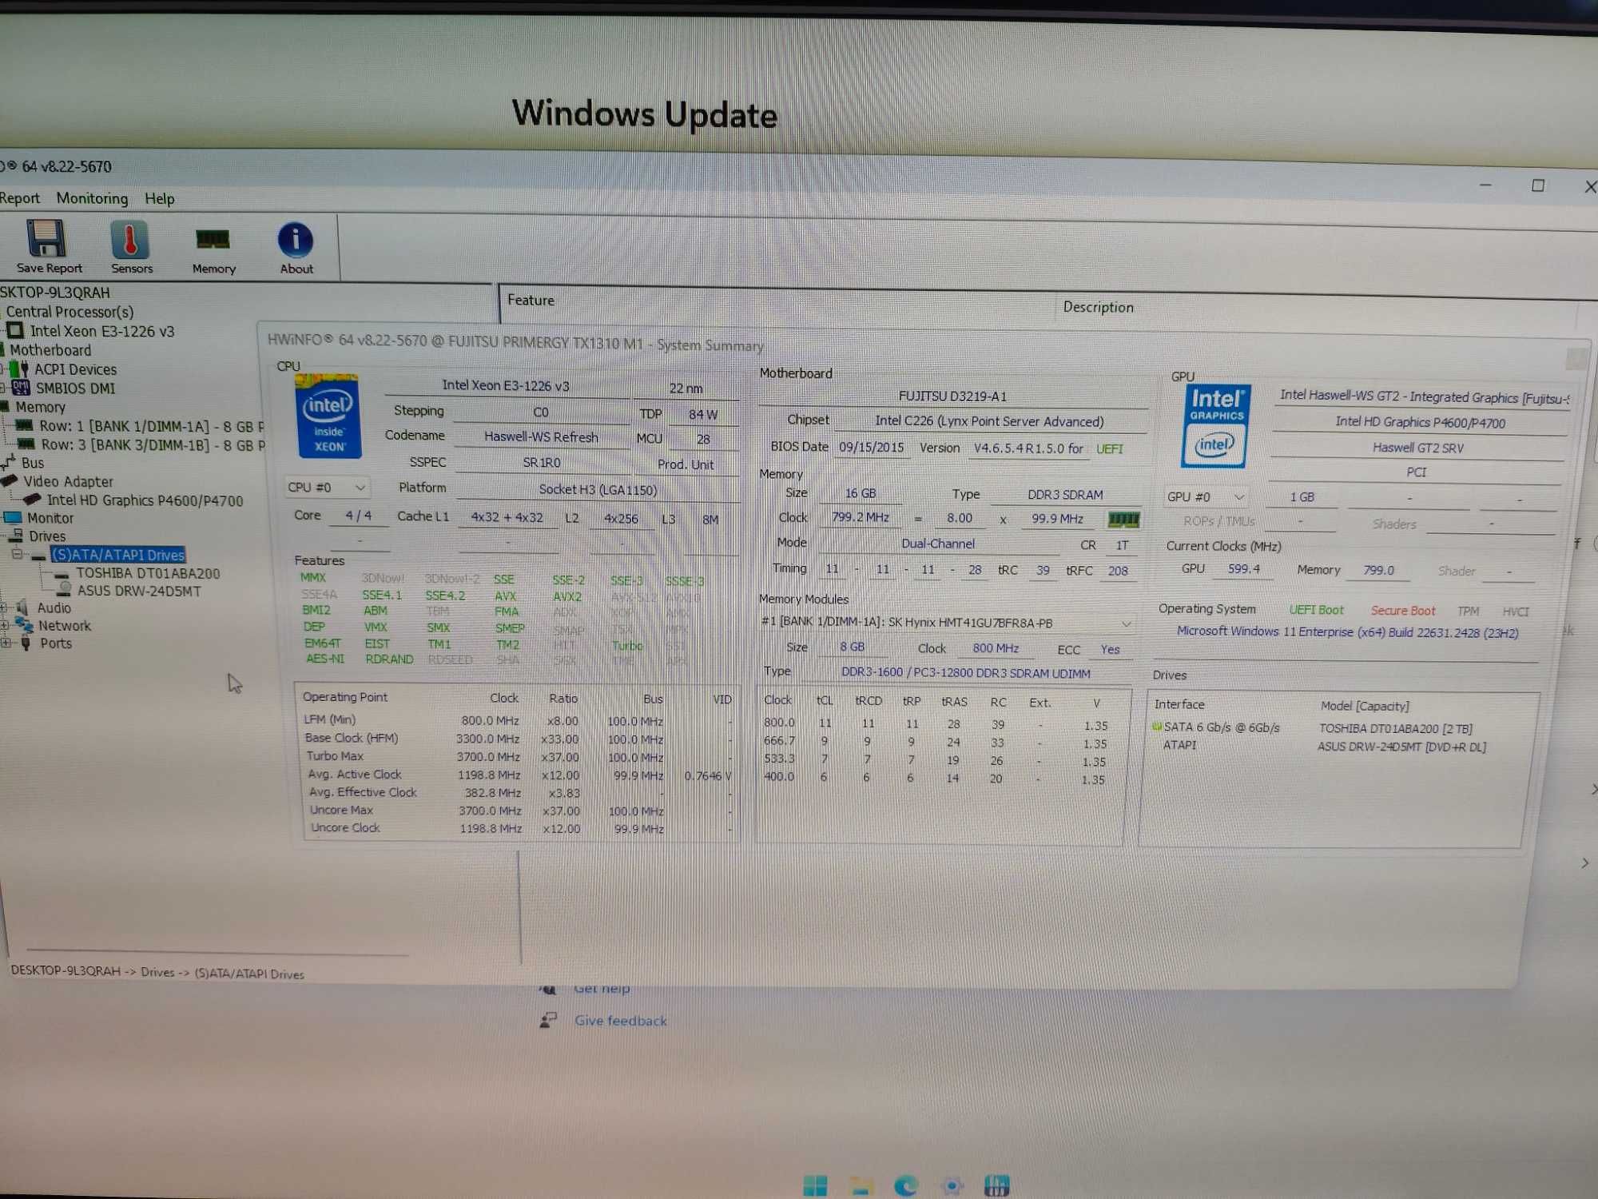Click the Intel Xeon E3-1226 v3 name field
This screenshot has height=1199, width=1598.
point(506,385)
